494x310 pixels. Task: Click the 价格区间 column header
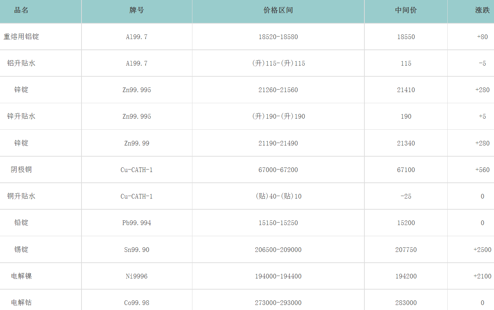[278, 10]
